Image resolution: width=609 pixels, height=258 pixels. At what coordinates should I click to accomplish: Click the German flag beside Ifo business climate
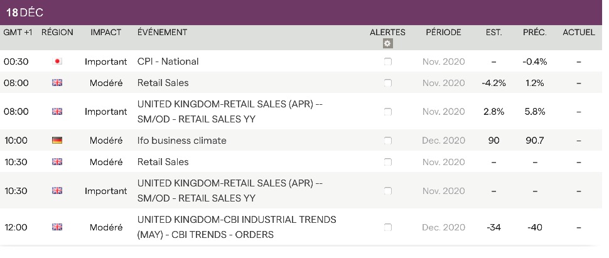coord(57,141)
